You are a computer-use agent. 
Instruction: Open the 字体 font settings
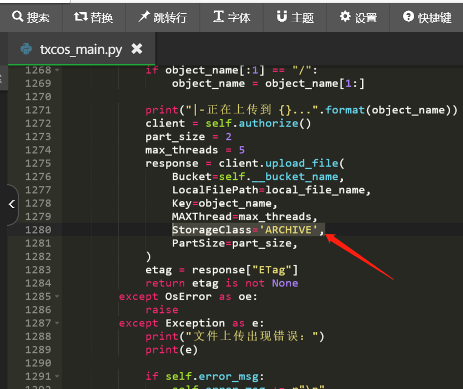tap(232, 17)
